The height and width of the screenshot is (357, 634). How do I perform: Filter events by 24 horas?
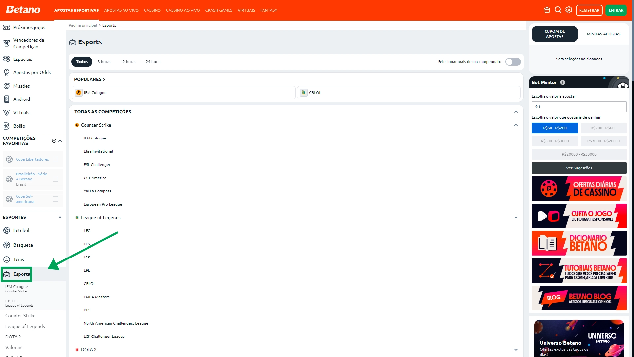(x=154, y=62)
